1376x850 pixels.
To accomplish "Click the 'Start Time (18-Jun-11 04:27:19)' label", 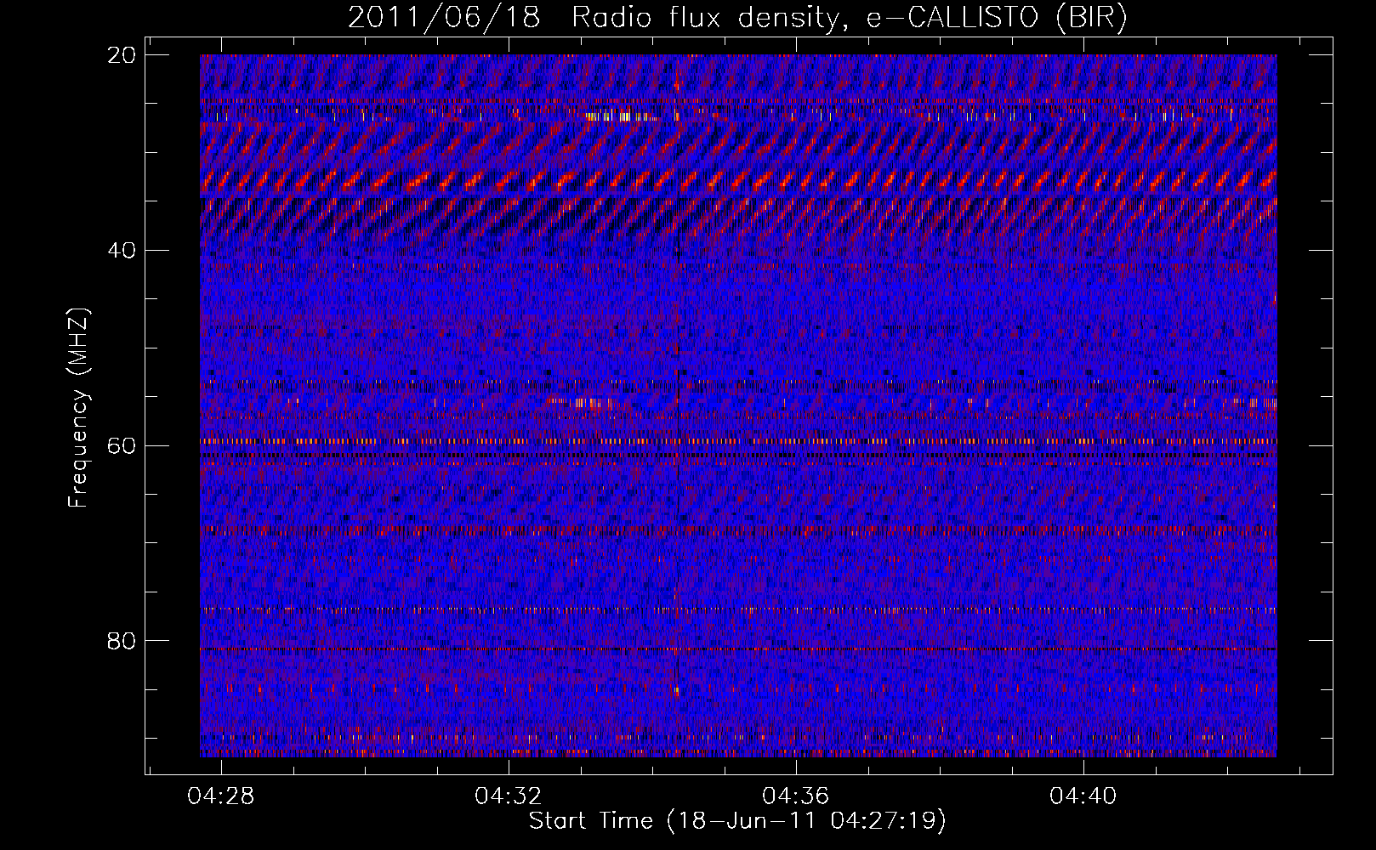I will pos(737,821).
